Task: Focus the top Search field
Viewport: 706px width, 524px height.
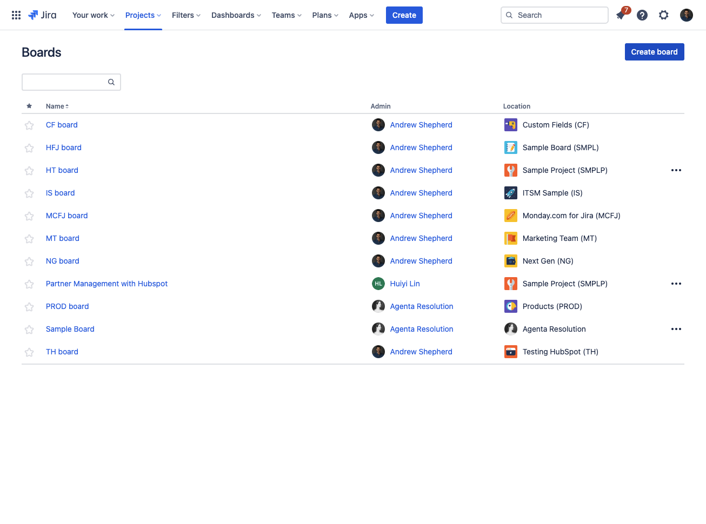Action: (555, 15)
